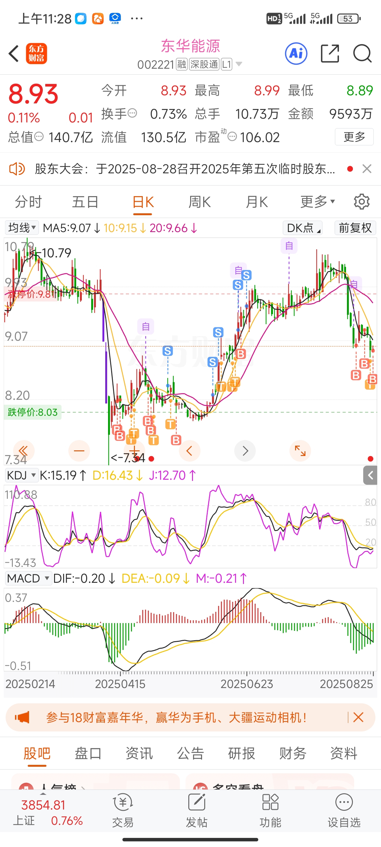Tap the 自 marker at chart top
Viewport: 381px width, 847px height.
(289, 245)
